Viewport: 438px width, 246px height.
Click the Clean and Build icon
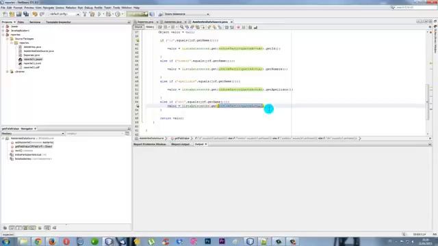(92, 14)
